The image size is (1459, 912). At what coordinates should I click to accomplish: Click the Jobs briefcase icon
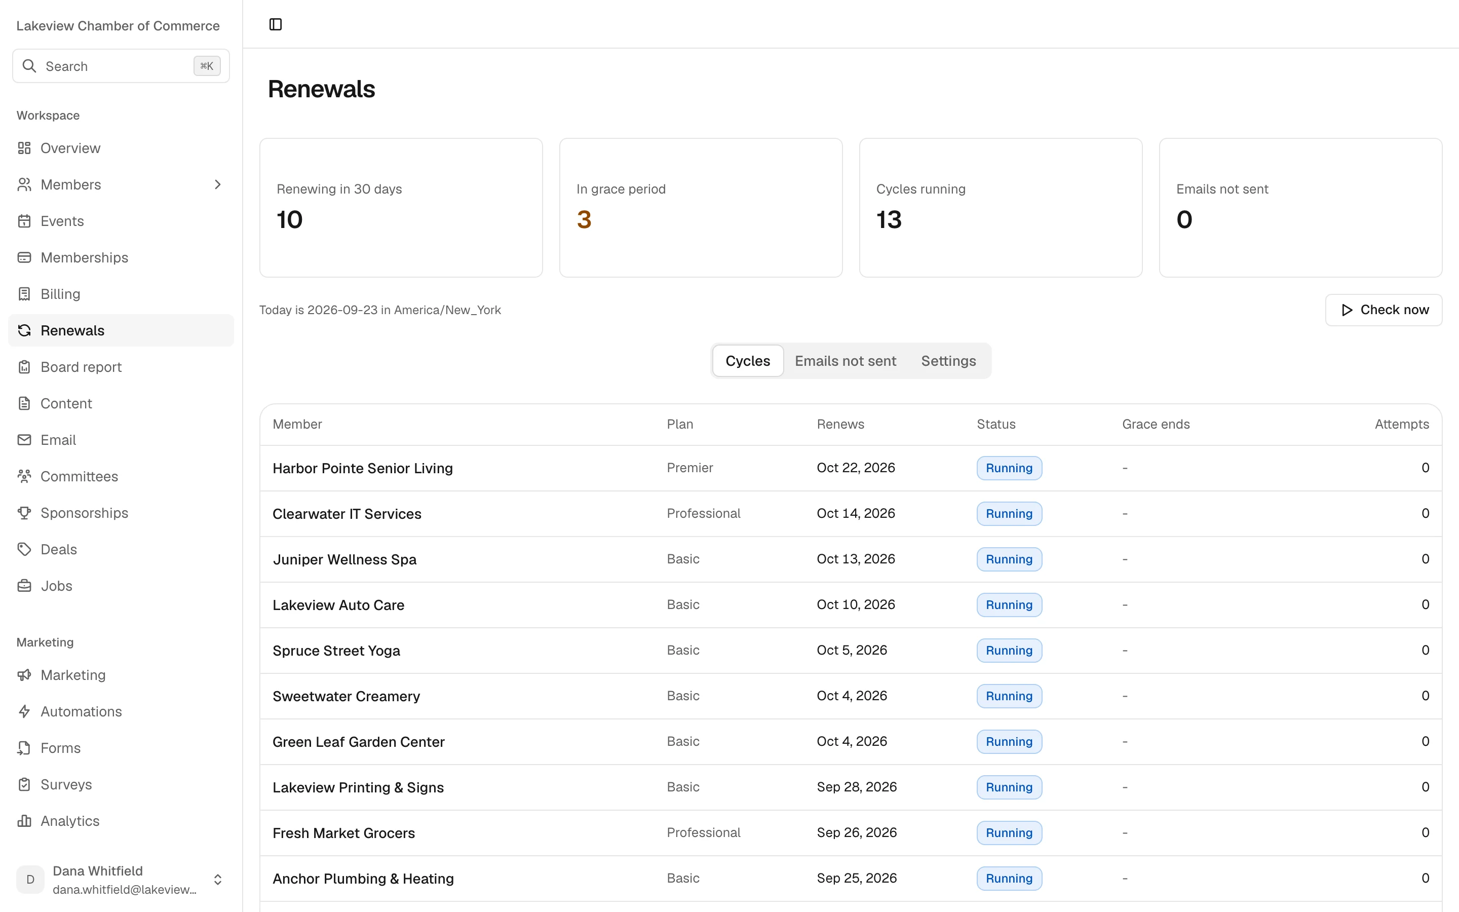[24, 586]
